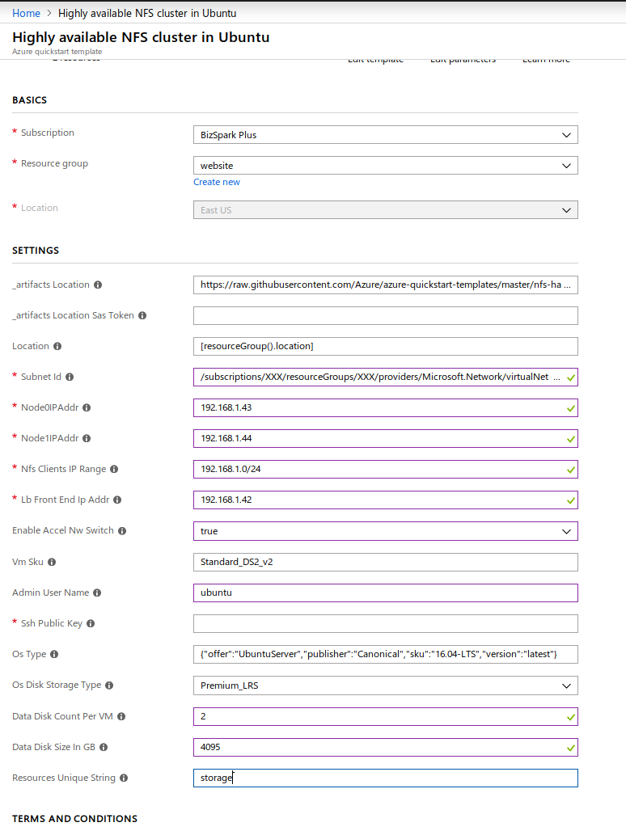The image size is (626, 831).
Task: Open the Subscription dropdown
Action: click(385, 135)
